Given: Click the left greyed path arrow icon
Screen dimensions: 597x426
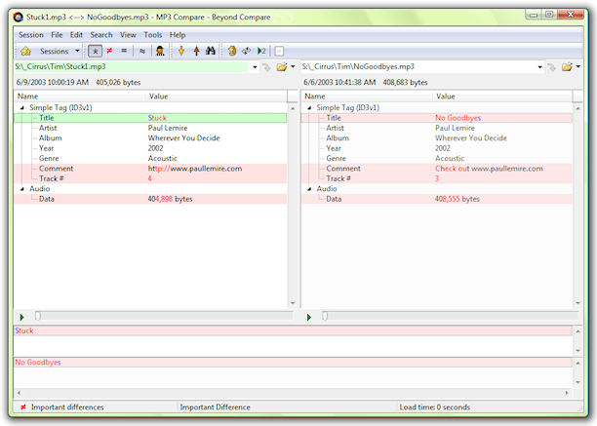Looking at the screenshot, I should 266,67.
